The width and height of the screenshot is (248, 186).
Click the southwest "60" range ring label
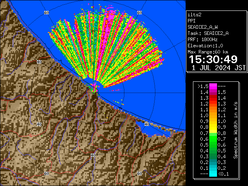[46, 173]
